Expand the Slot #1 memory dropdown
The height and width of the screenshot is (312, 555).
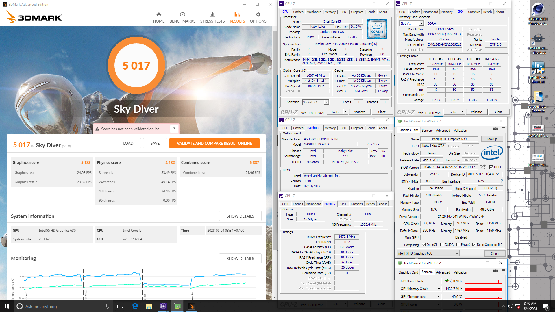(421, 23)
